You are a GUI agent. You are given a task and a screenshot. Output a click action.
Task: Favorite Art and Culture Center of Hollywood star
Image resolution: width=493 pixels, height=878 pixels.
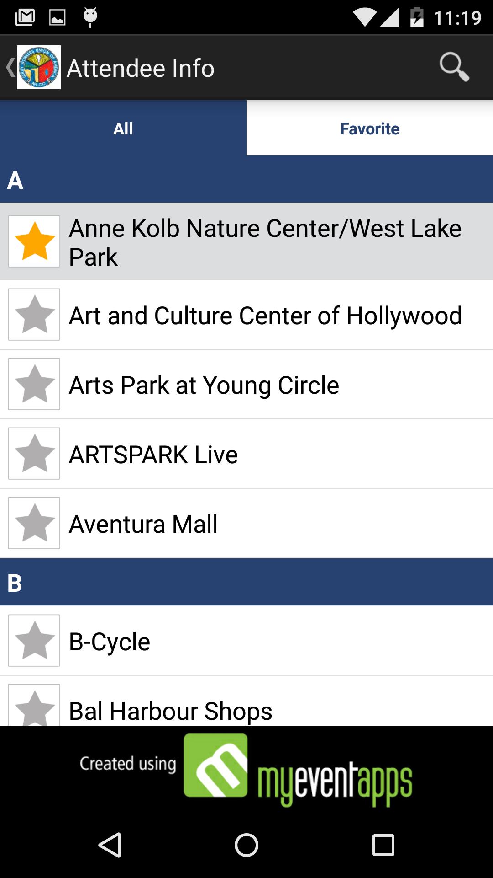coord(34,315)
